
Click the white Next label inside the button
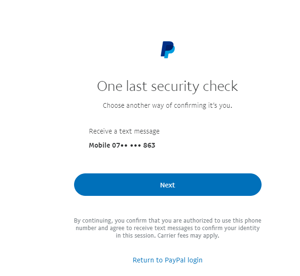pos(167,185)
